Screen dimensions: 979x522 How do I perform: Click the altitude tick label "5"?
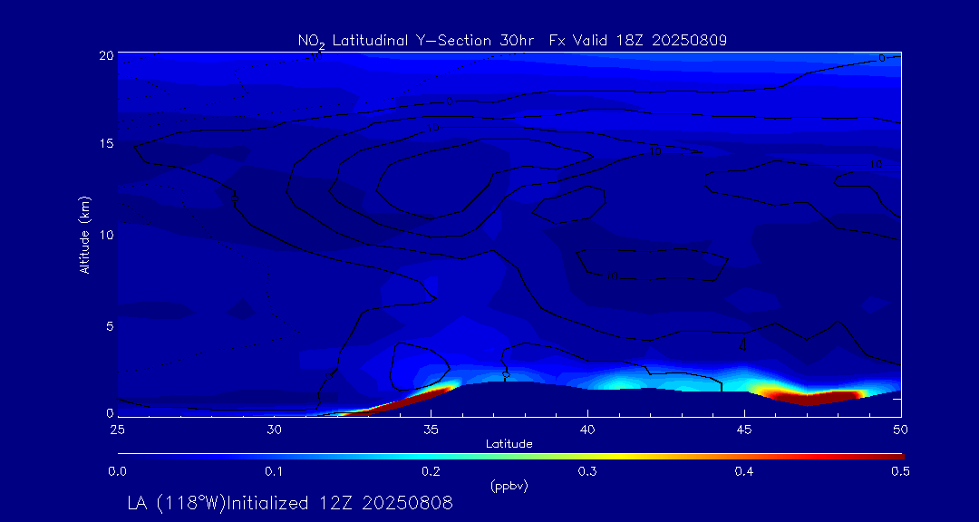point(110,326)
